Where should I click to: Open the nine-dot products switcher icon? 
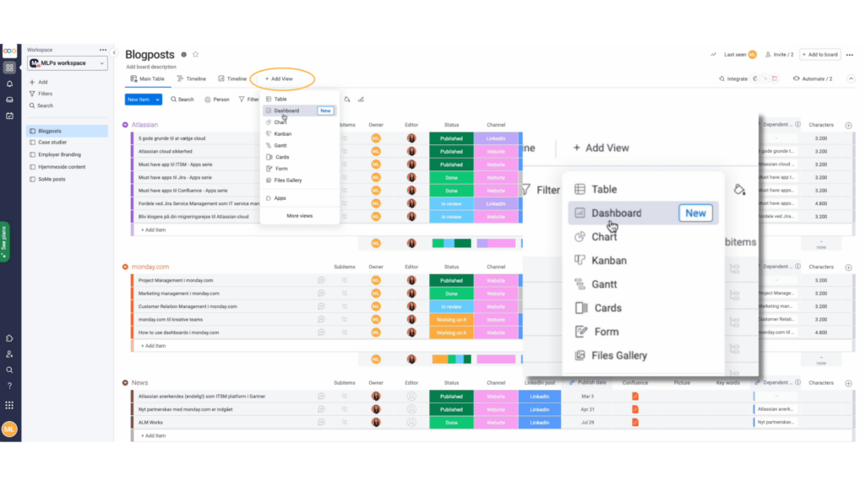(9, 405)
